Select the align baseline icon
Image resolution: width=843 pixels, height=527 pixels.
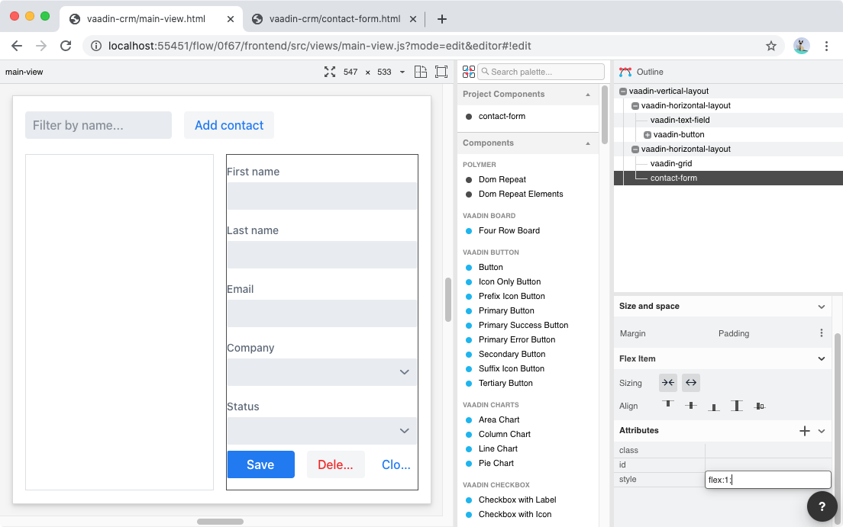click(x=759, y=406)
